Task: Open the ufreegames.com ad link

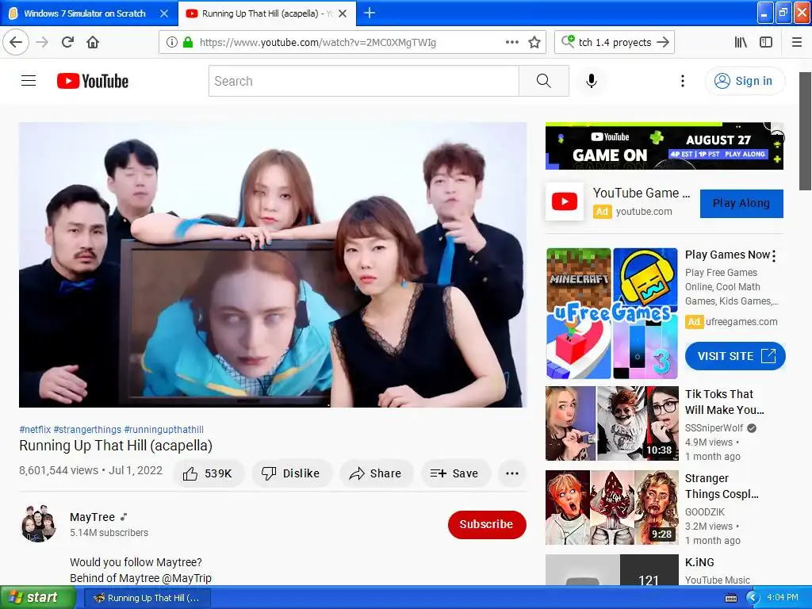Action: (x=741, y=322)
